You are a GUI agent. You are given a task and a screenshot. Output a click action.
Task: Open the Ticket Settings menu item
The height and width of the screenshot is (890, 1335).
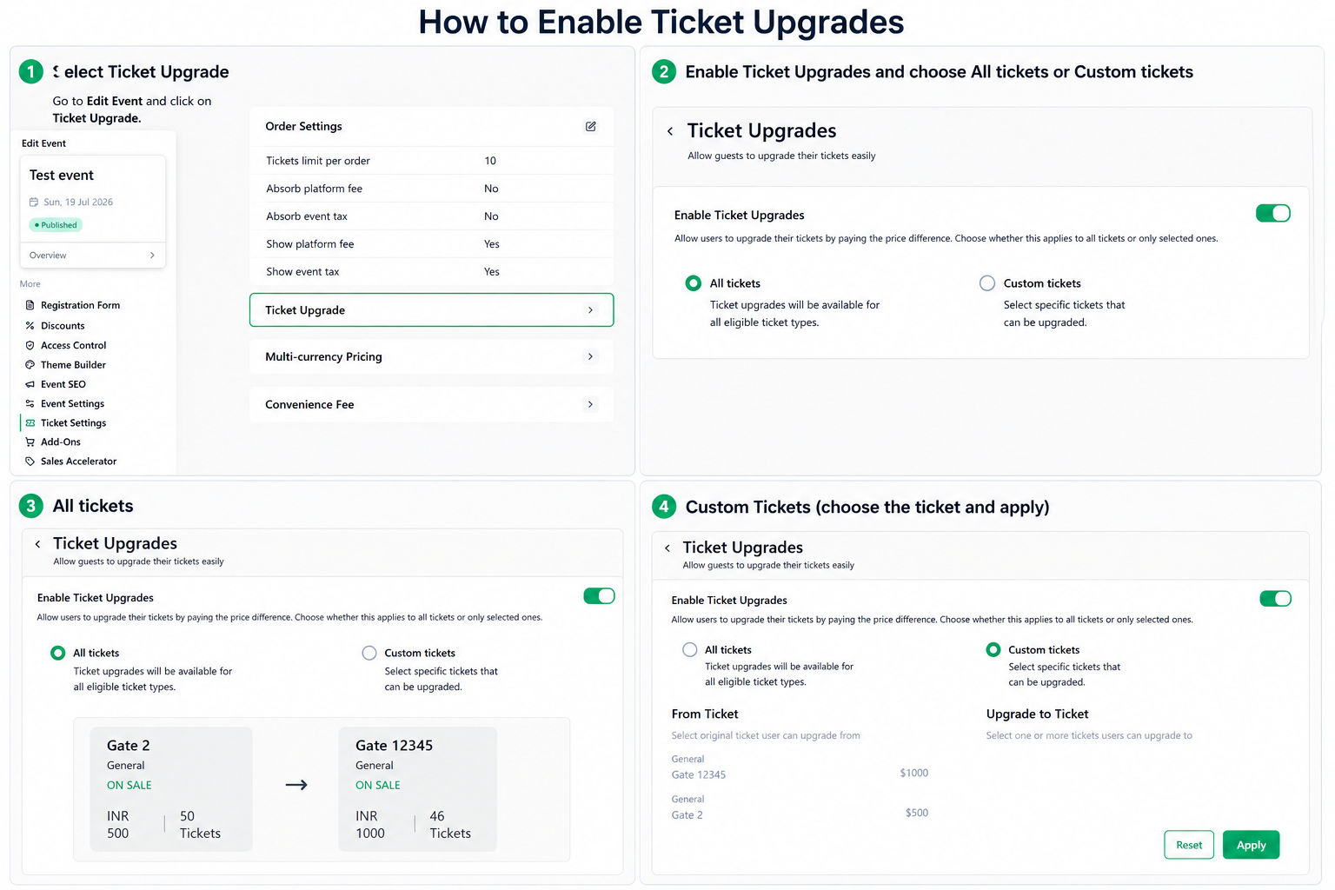click(x=73, y=423)
